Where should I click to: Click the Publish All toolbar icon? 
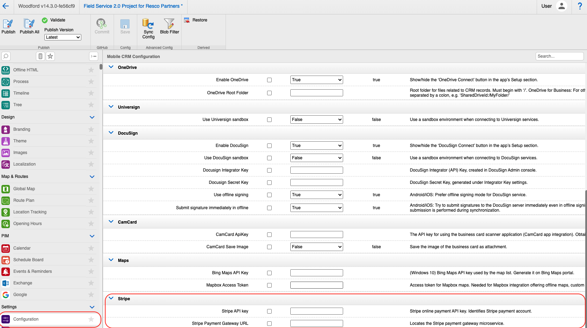coord(29,26)
